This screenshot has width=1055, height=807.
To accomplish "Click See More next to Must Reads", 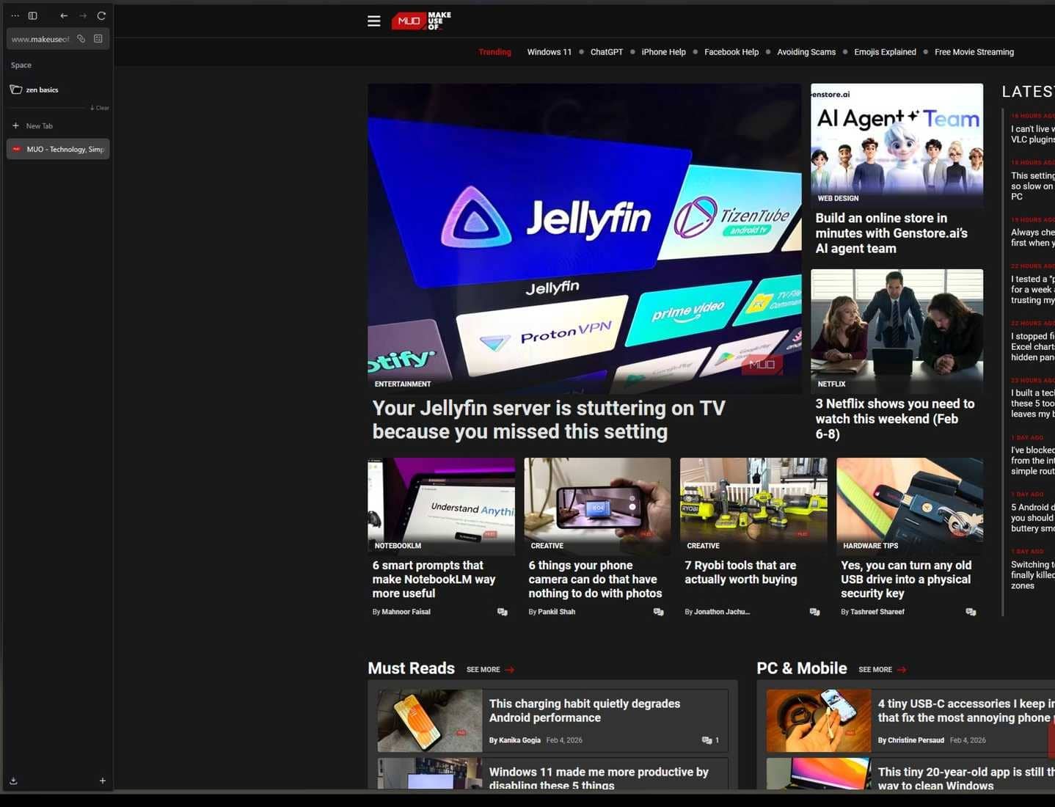I will tap(490, 670).
